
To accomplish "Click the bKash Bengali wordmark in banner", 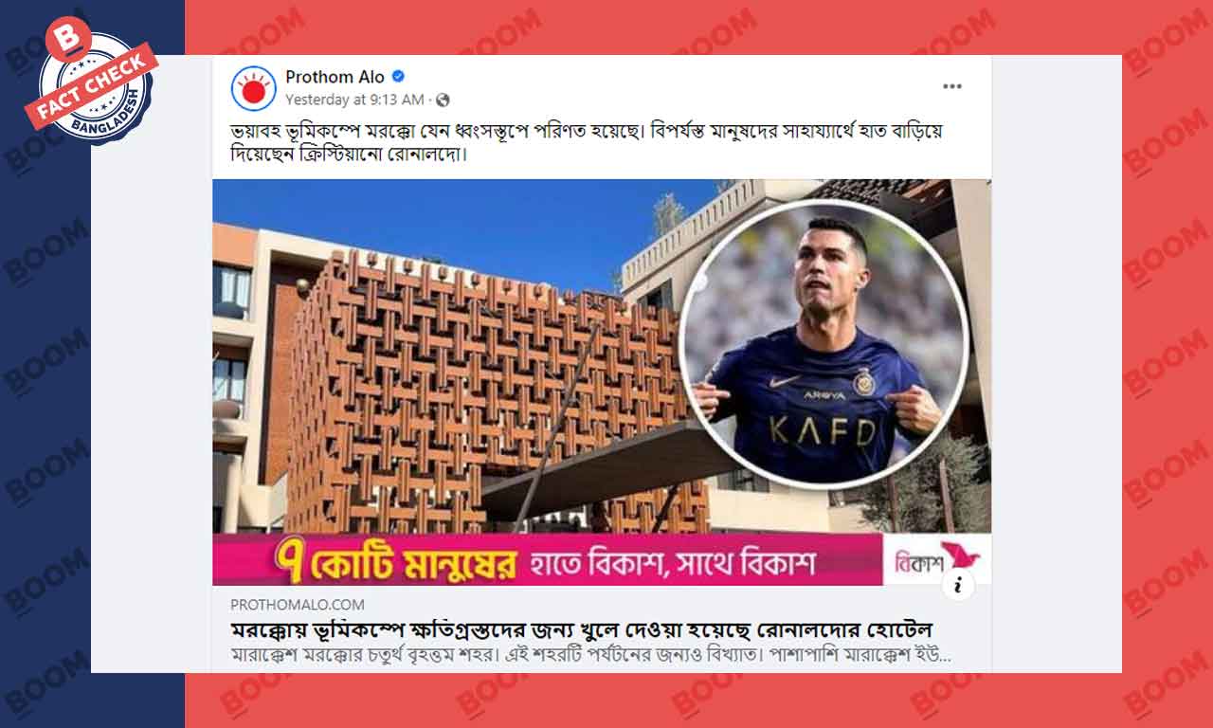I will tap(918, 562).
